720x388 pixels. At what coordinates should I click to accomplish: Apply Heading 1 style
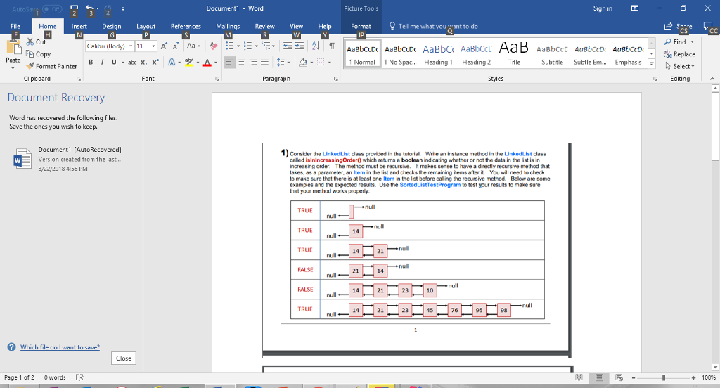(438, 54)
